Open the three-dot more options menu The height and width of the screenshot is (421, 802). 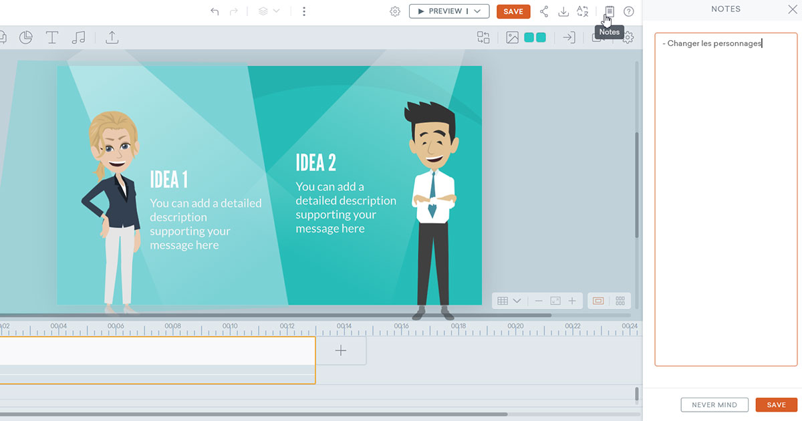click(x=304, y=11)
